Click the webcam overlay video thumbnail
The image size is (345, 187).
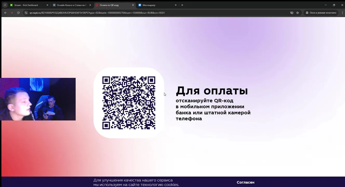coord(38,99)
